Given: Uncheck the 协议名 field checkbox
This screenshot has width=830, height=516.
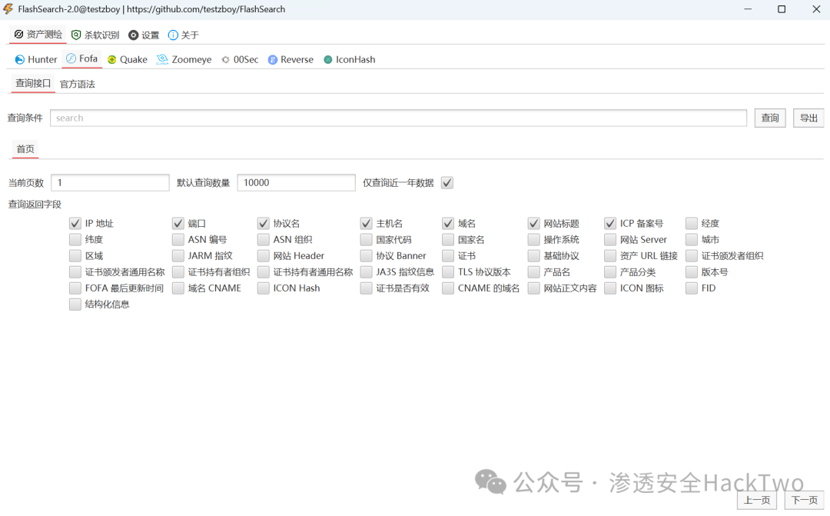Looking at the screenshot, I should (x=263, y=224).
